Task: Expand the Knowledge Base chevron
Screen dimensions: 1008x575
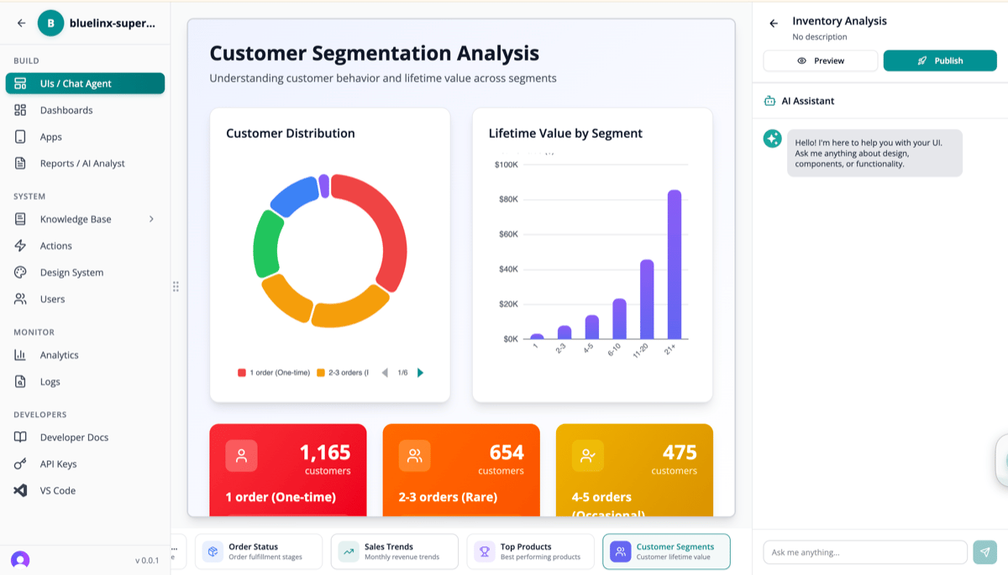Action: pyautogui.click(x=151, y=219)
